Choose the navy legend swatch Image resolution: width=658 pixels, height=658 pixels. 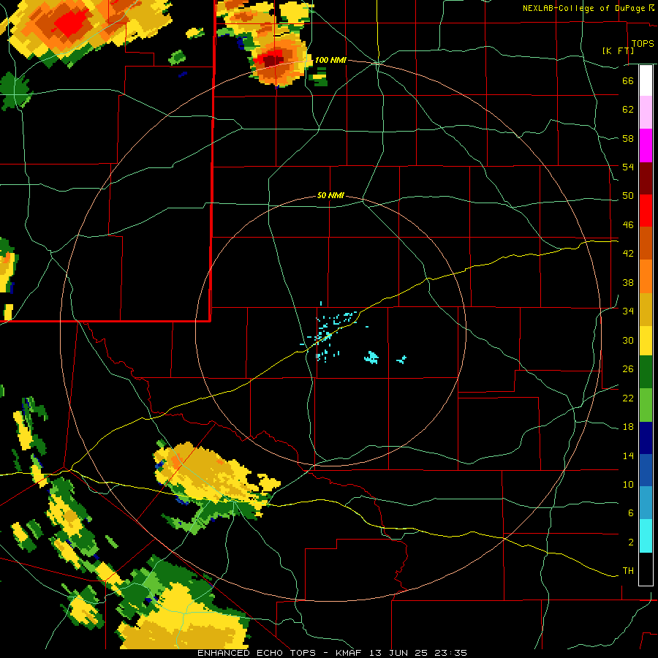646,438
